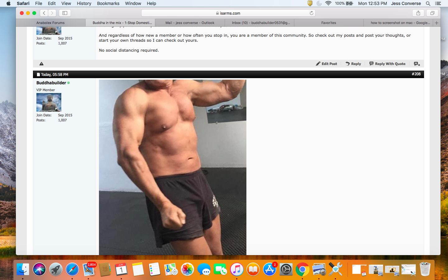Open the Share sheet icon
The image size is (448, 280).
click(x=418, y=13)
